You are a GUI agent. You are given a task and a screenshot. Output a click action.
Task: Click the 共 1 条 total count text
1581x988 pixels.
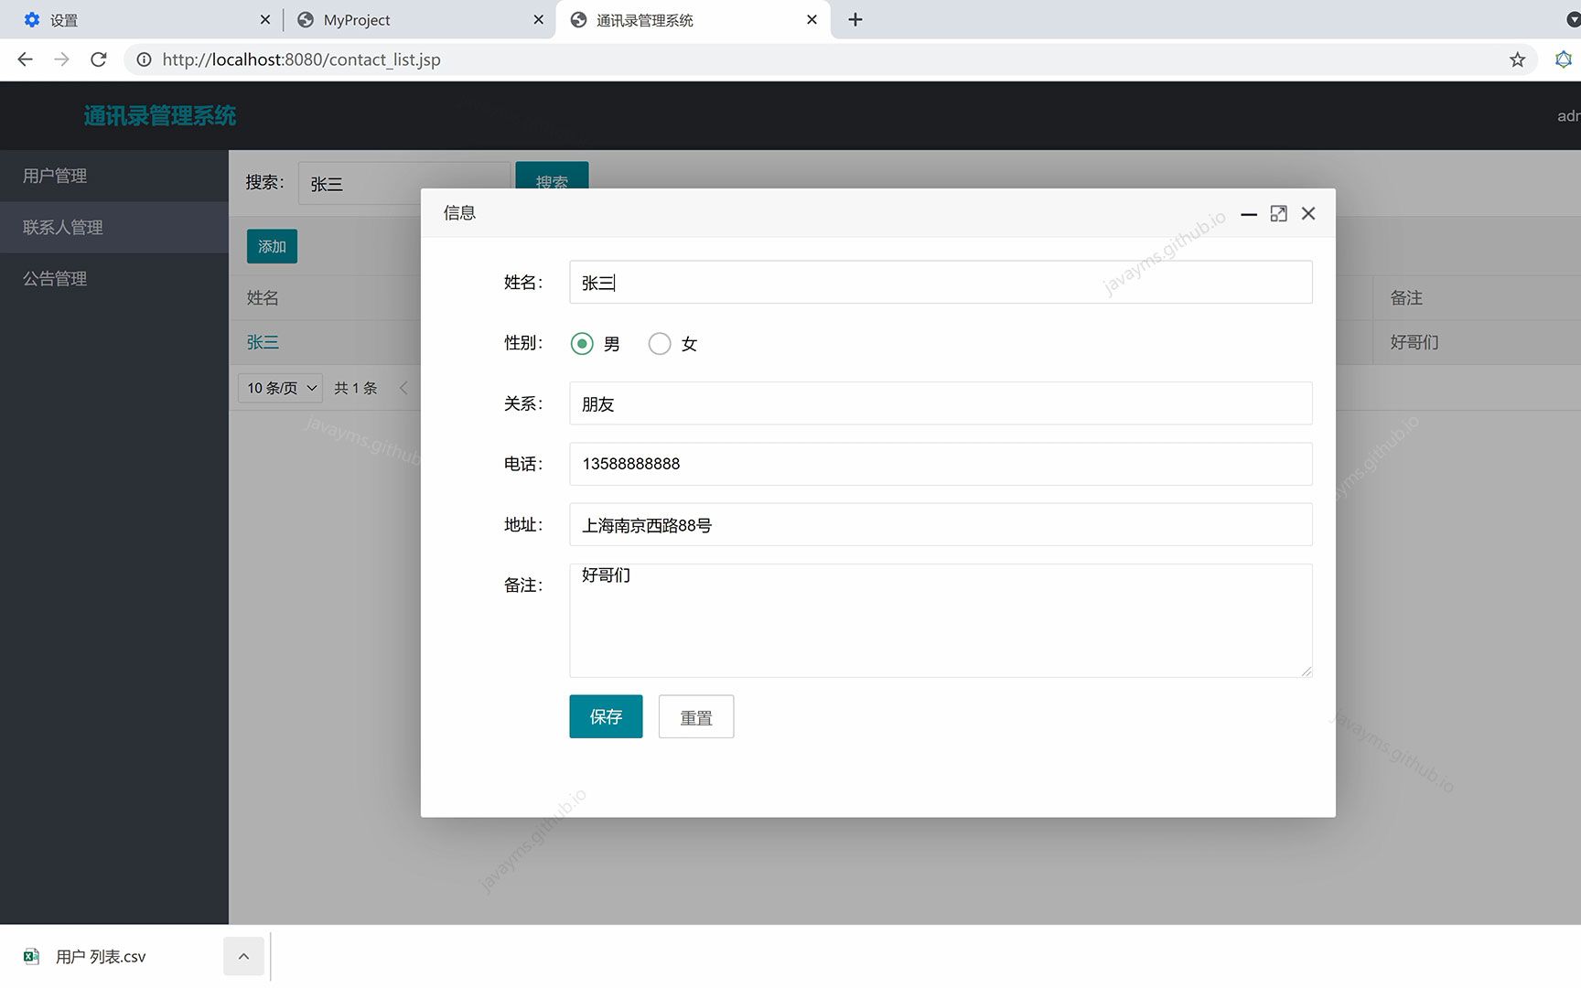[356, 388]
